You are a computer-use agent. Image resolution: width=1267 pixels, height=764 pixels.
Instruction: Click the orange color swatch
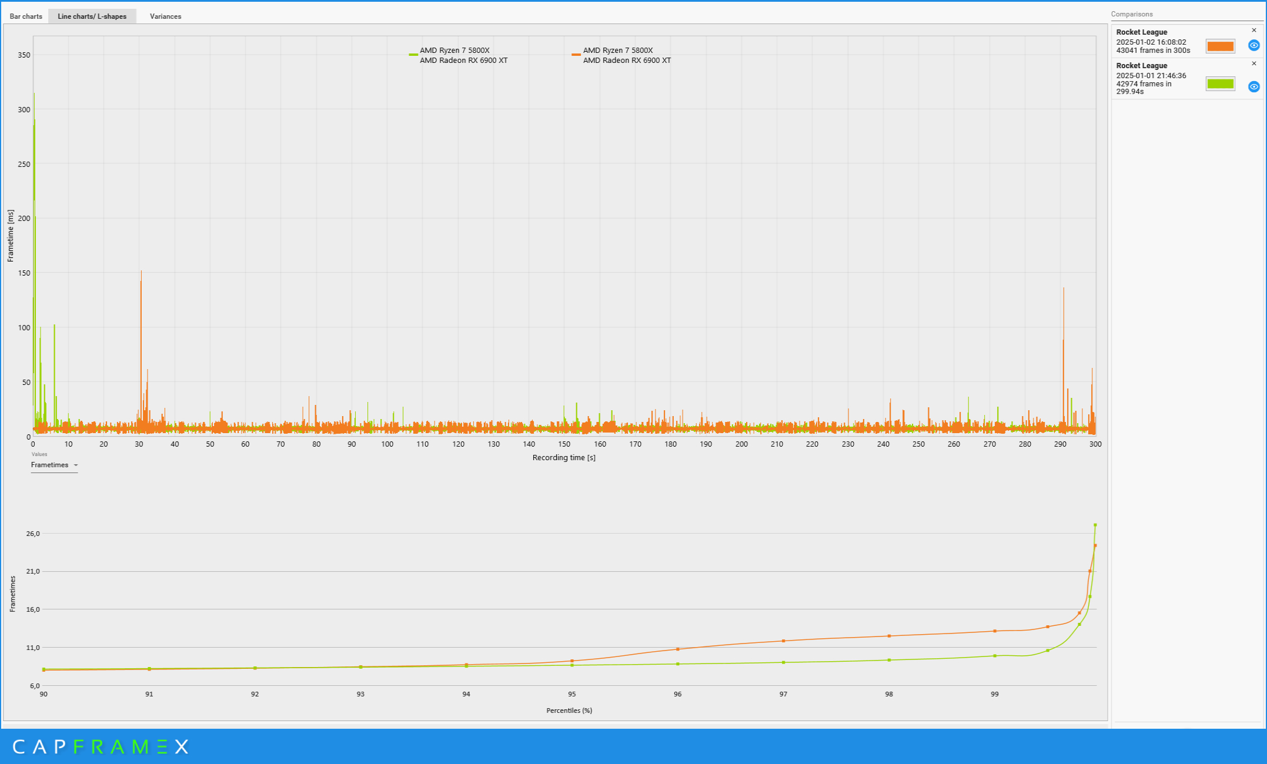tap(1221, 46)
